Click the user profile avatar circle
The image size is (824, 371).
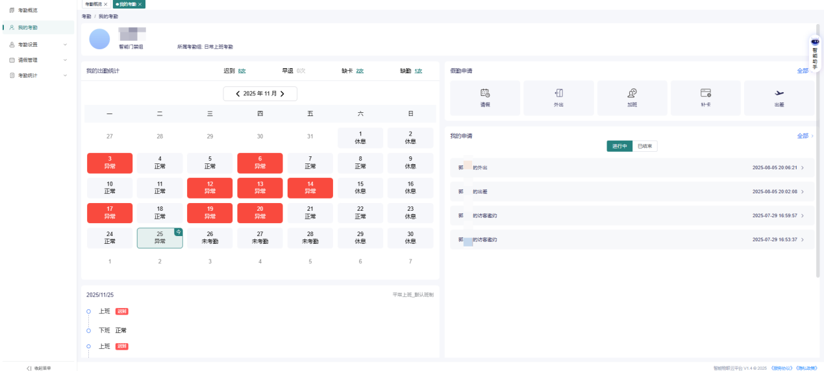click(x=99, y=40)
